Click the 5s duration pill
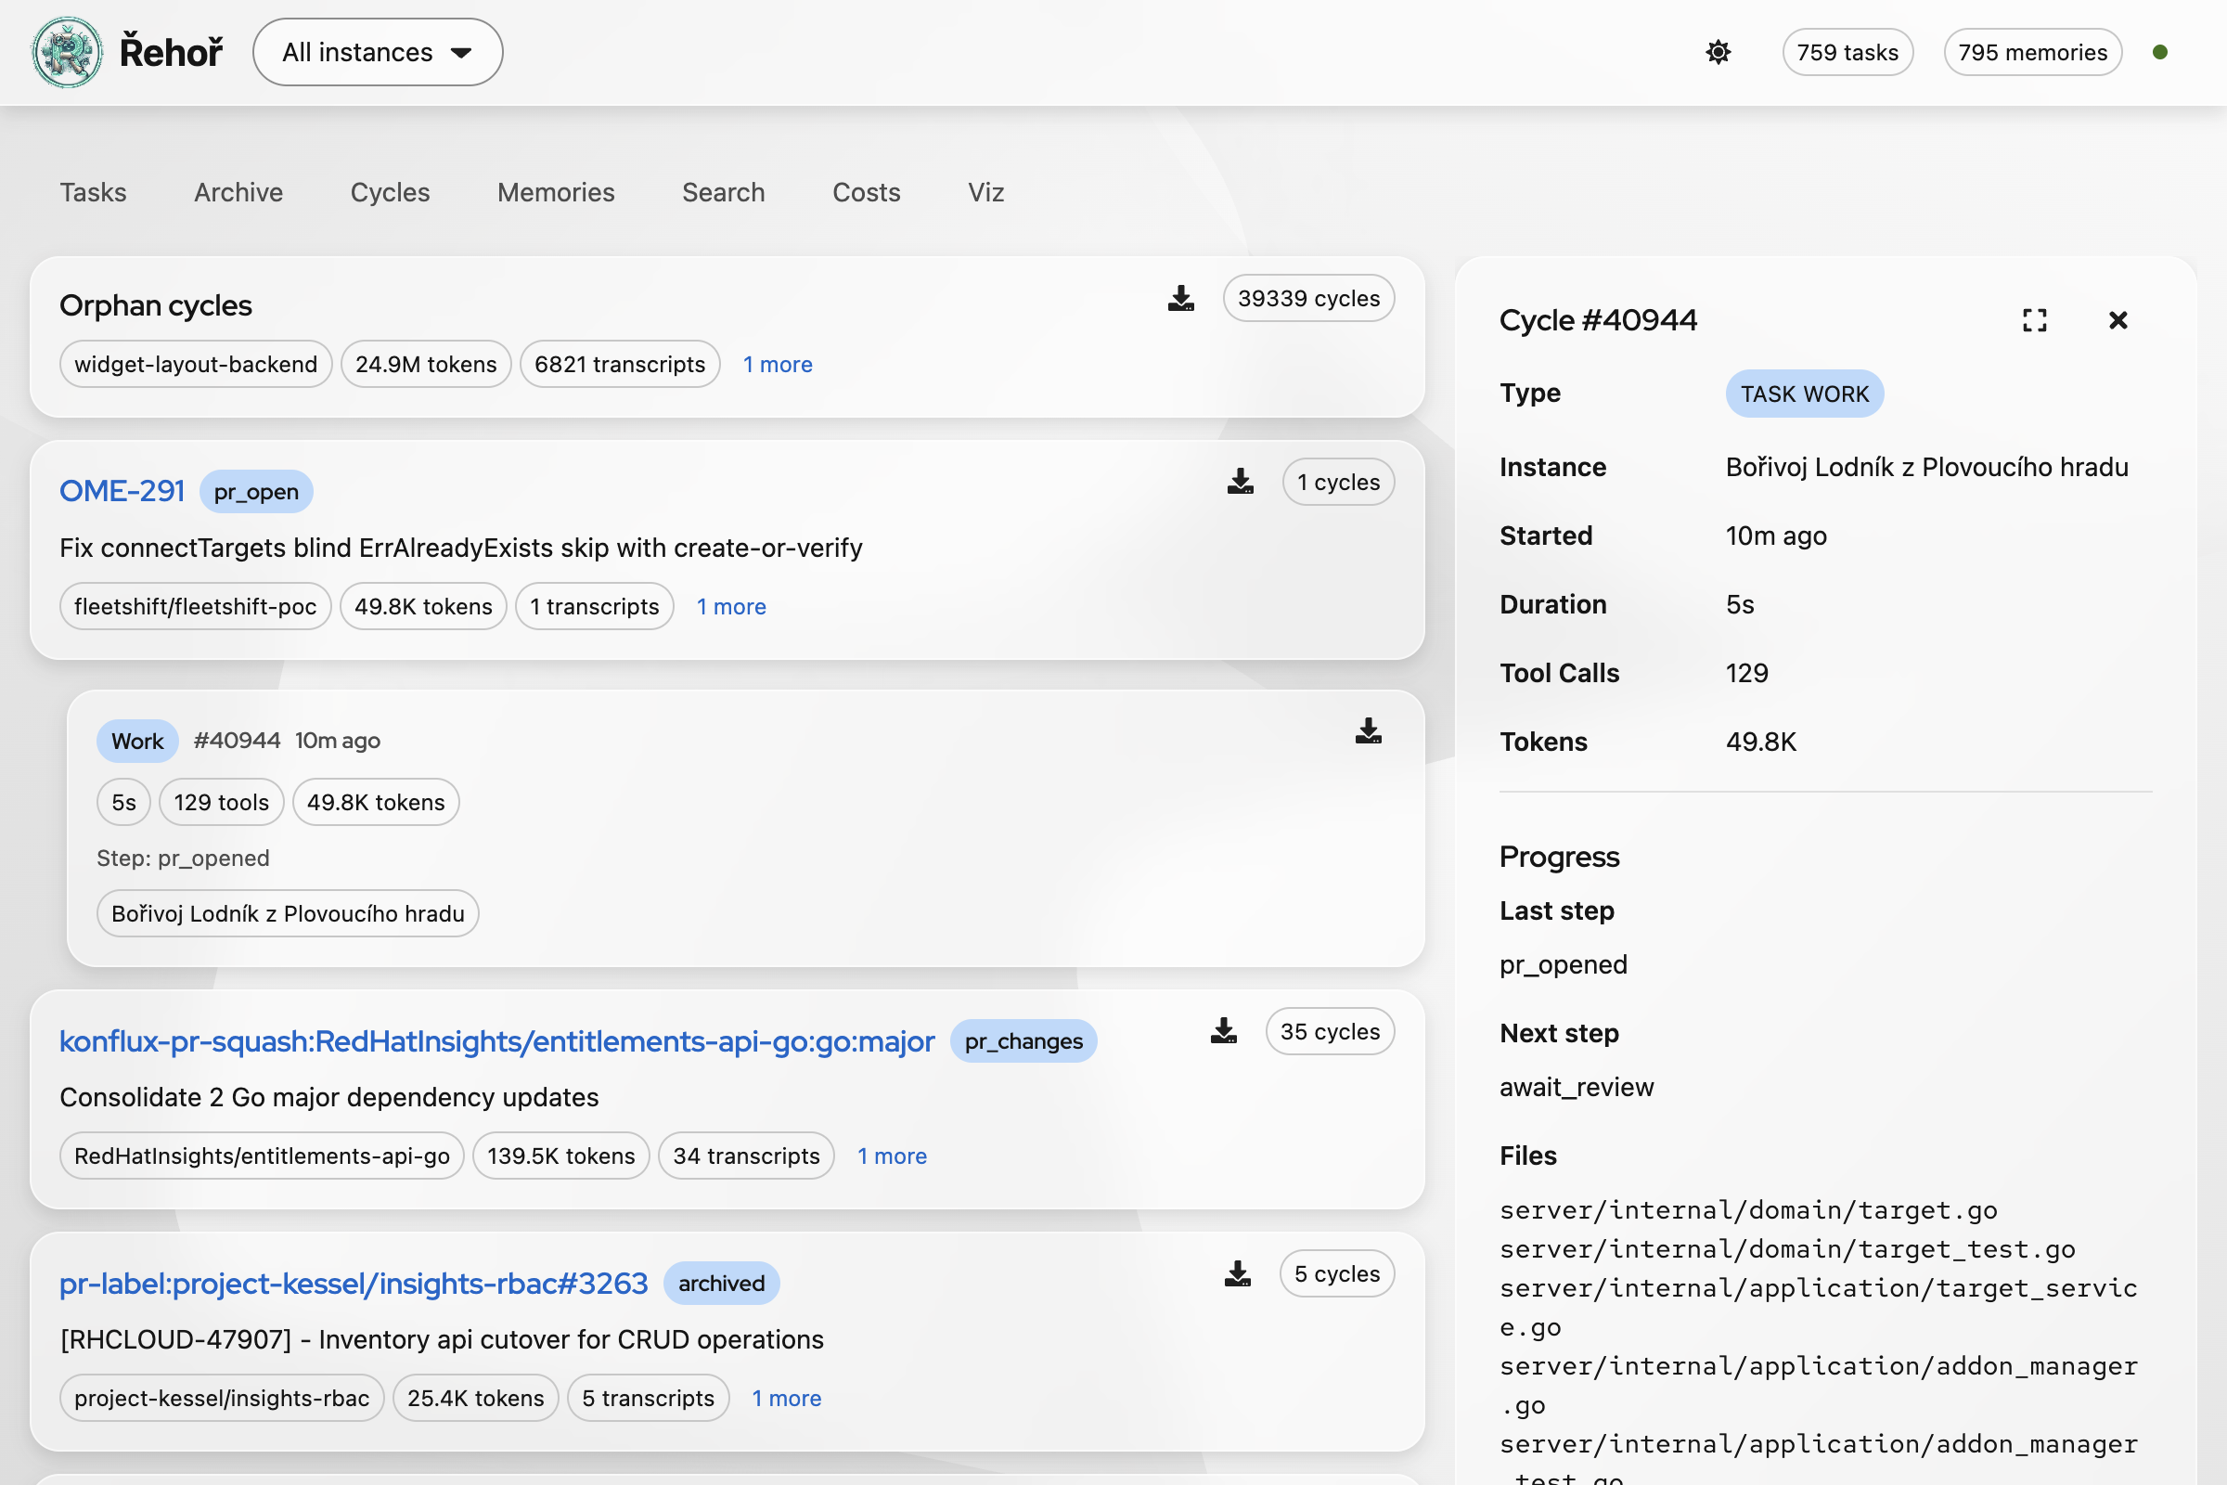This screenshot has width=2227, height=1485. (x=124, y=802)
